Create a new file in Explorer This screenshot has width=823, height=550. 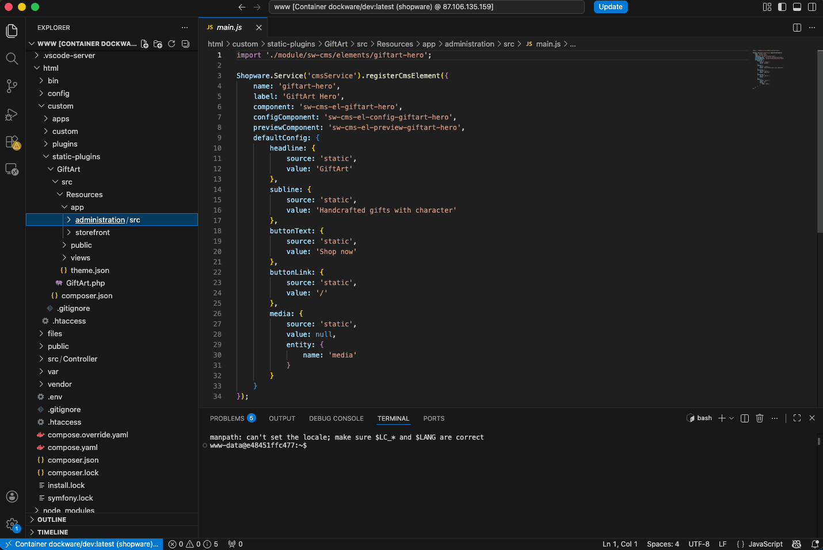[144, 44]
